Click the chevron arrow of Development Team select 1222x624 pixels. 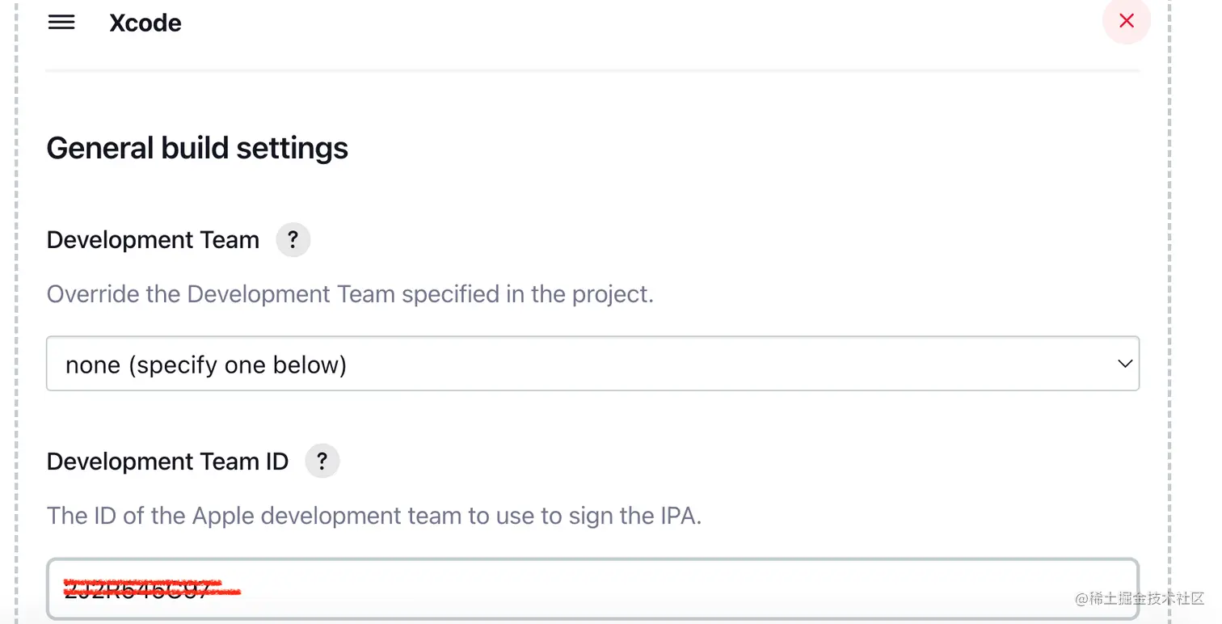pos(1124,365)
